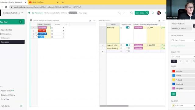Toggle Interactions switch for Learn-2-Cro

coord(128,45)
